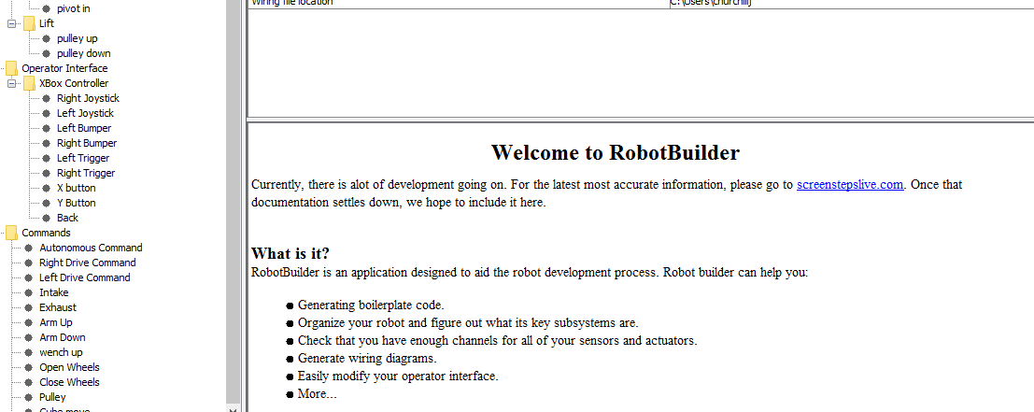Click the icon beside X button
Viewport: 1034px width, 412px height.
pos(46,189)
